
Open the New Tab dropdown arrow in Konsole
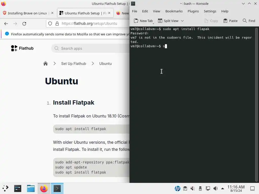[x=153, y=23]
